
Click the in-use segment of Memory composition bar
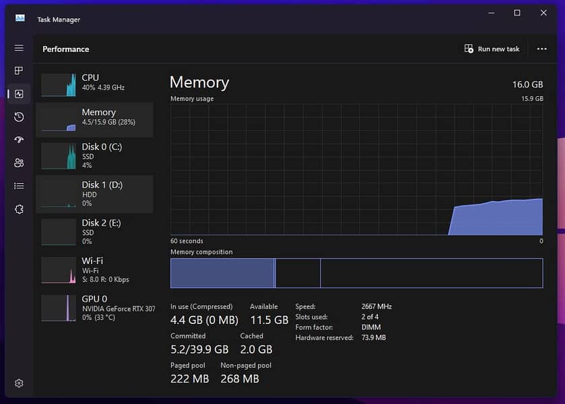tap(222, 273)
